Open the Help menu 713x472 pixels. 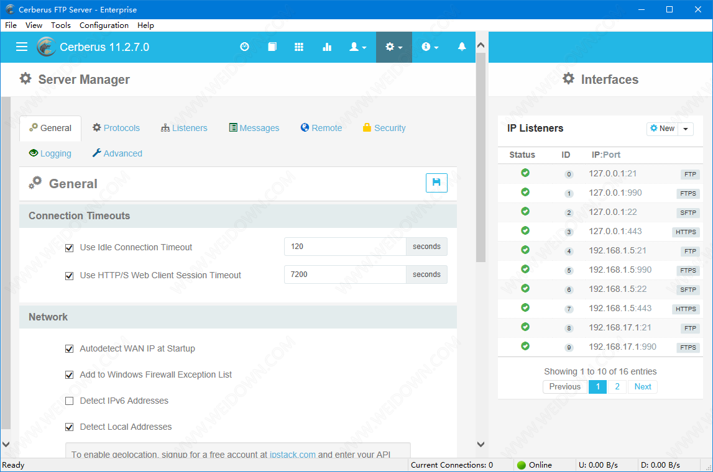click(145, 25)
